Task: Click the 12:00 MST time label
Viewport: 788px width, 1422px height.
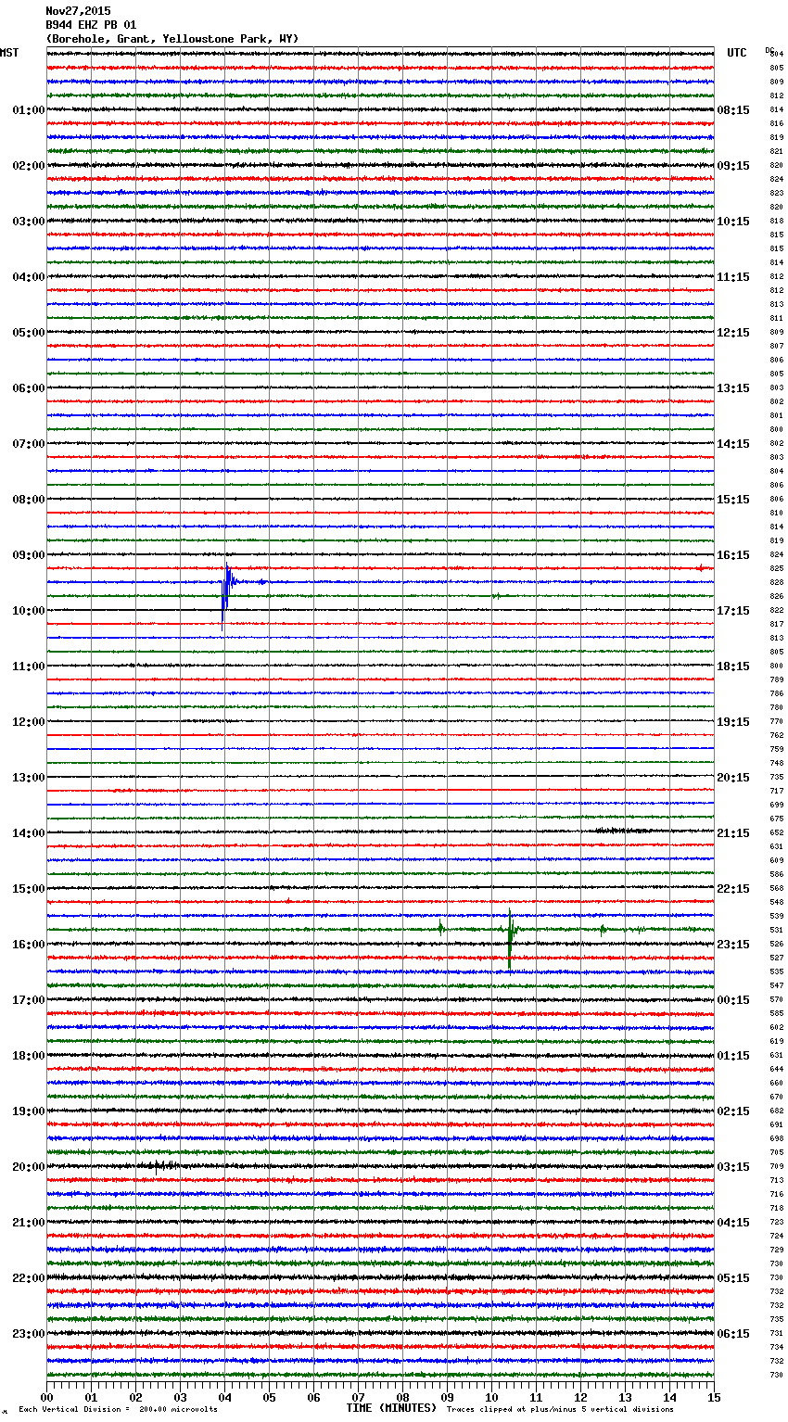Action: (x=29, y=722)
